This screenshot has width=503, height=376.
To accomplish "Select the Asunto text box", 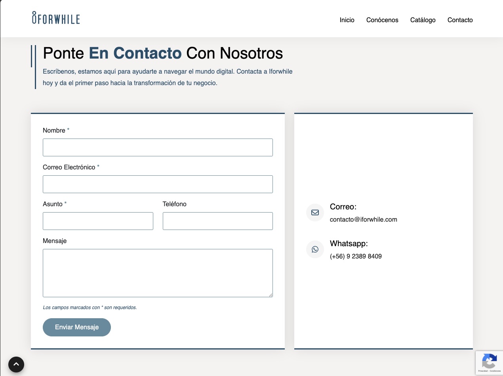I will tap(98, 221).
